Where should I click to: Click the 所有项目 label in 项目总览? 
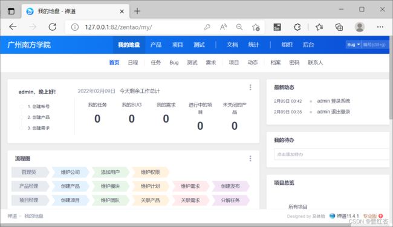click(297, 206)
